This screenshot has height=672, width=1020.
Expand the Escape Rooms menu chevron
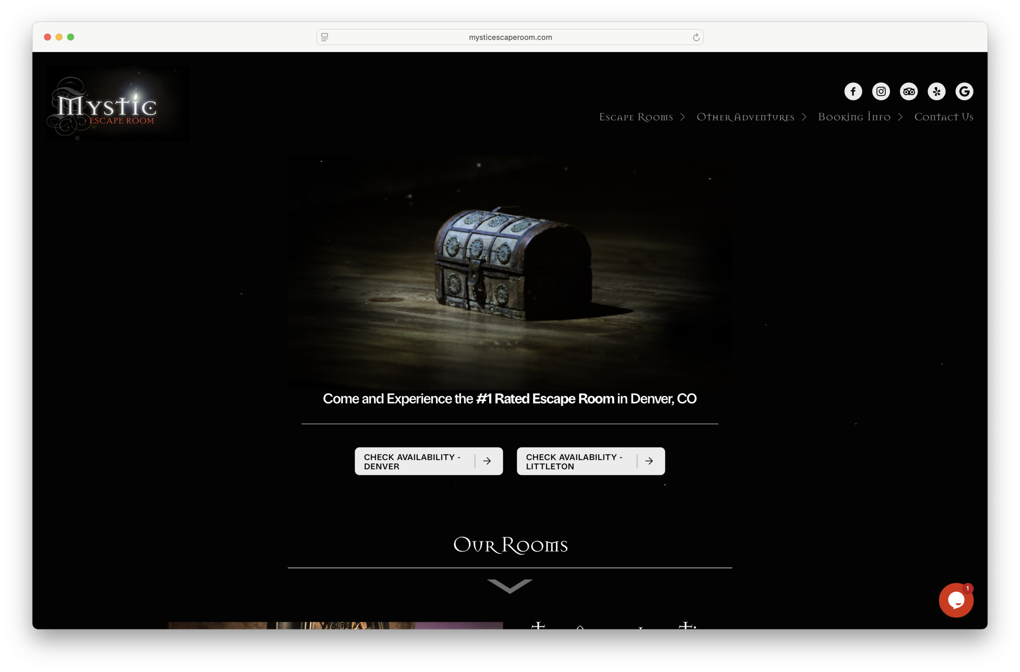coord(683,117)
